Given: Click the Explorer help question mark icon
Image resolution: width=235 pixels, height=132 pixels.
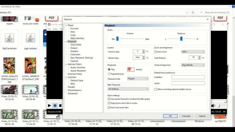Looking at the screenshot, I should (234, 7).
